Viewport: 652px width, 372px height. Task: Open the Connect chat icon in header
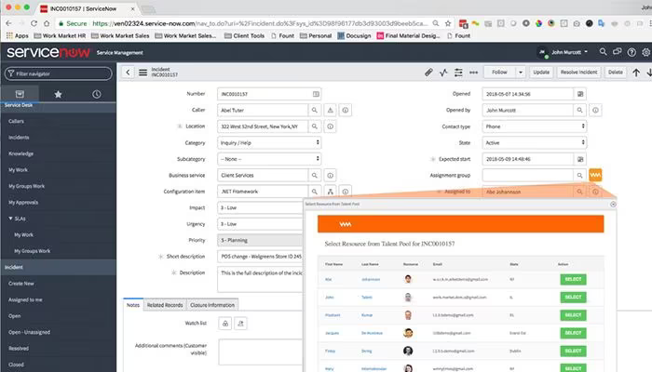click(617, 52)
